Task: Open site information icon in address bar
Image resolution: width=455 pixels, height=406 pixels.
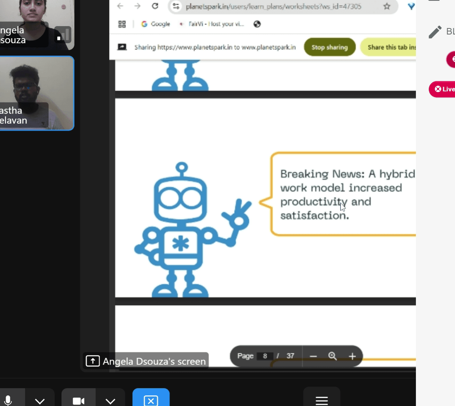Action: pos(176,6)
